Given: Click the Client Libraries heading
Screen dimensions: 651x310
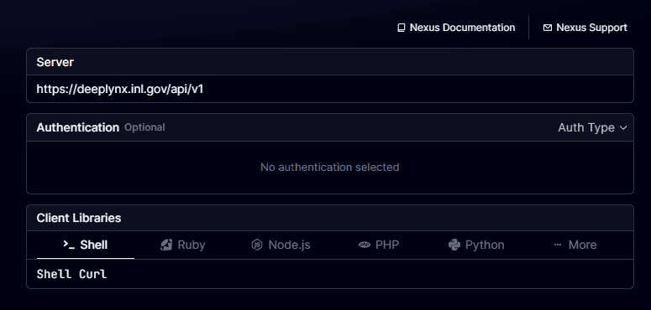Looking at the screenshot, I should click(78, 218).
